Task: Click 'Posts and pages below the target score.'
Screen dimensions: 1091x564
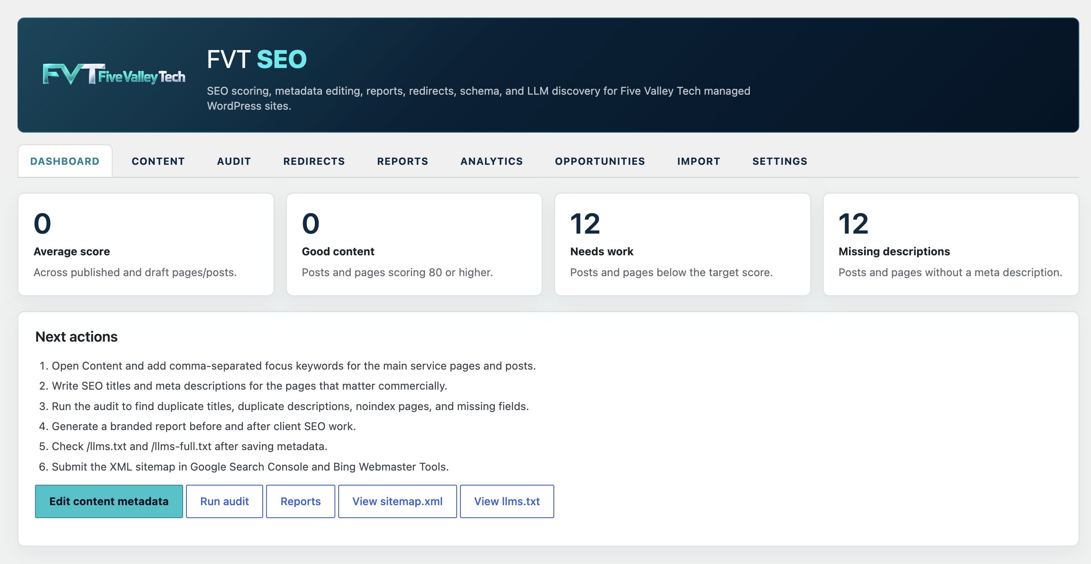Action: point(671,272)
